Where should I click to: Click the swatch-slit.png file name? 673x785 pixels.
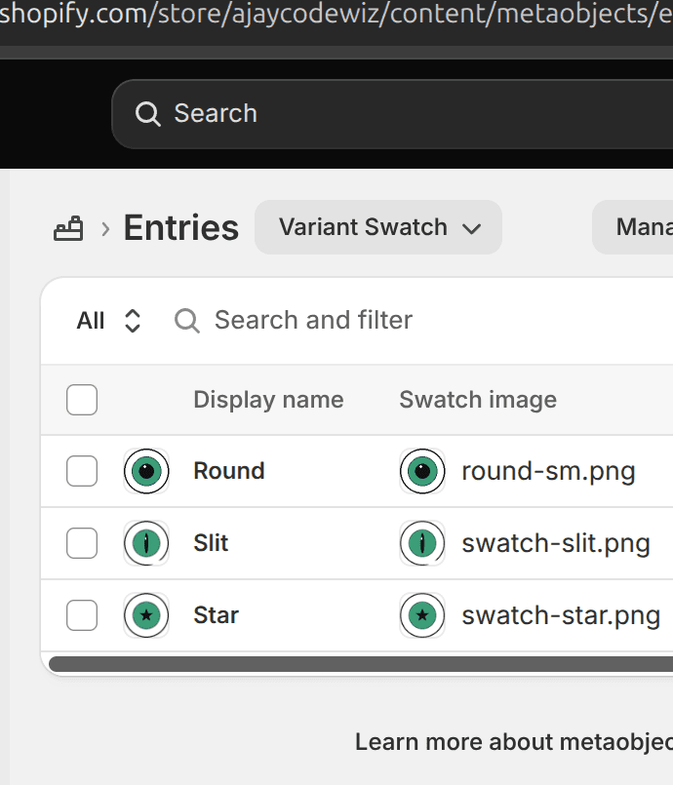(556, 544)
